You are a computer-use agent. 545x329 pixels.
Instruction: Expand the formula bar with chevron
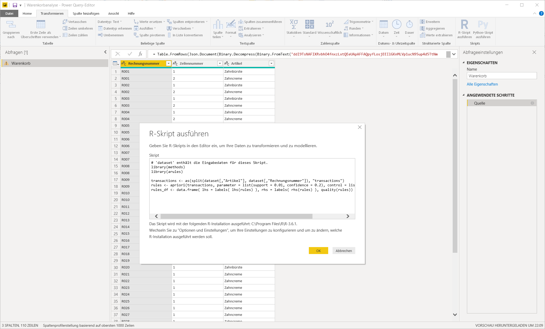click(x=454, y=54)
